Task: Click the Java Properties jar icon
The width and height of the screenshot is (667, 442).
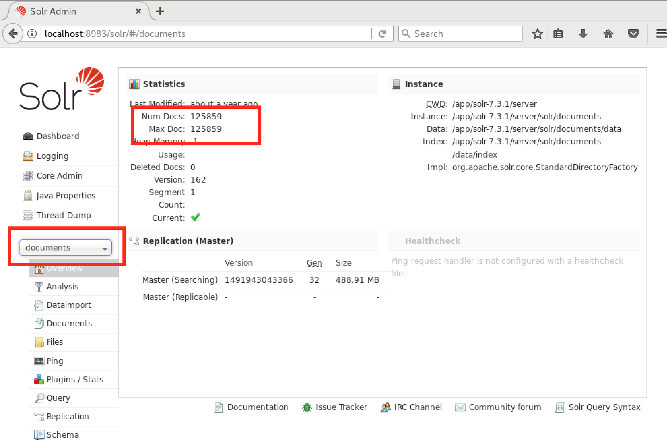Action: point(28,195)
